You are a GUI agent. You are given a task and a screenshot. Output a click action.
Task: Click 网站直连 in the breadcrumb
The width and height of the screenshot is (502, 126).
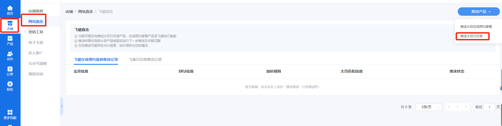(86, 12)
